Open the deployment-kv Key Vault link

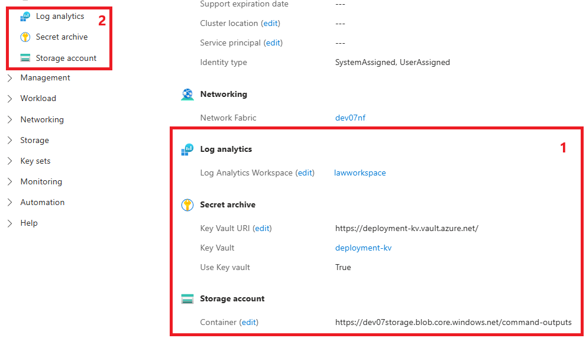363,248
